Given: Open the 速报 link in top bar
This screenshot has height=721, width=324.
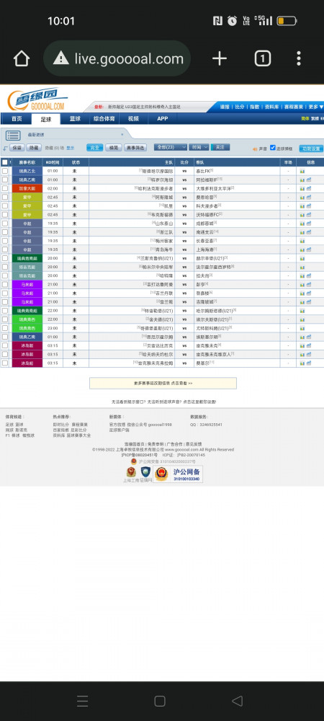Looking at the screenshot, I should [225, 107].
